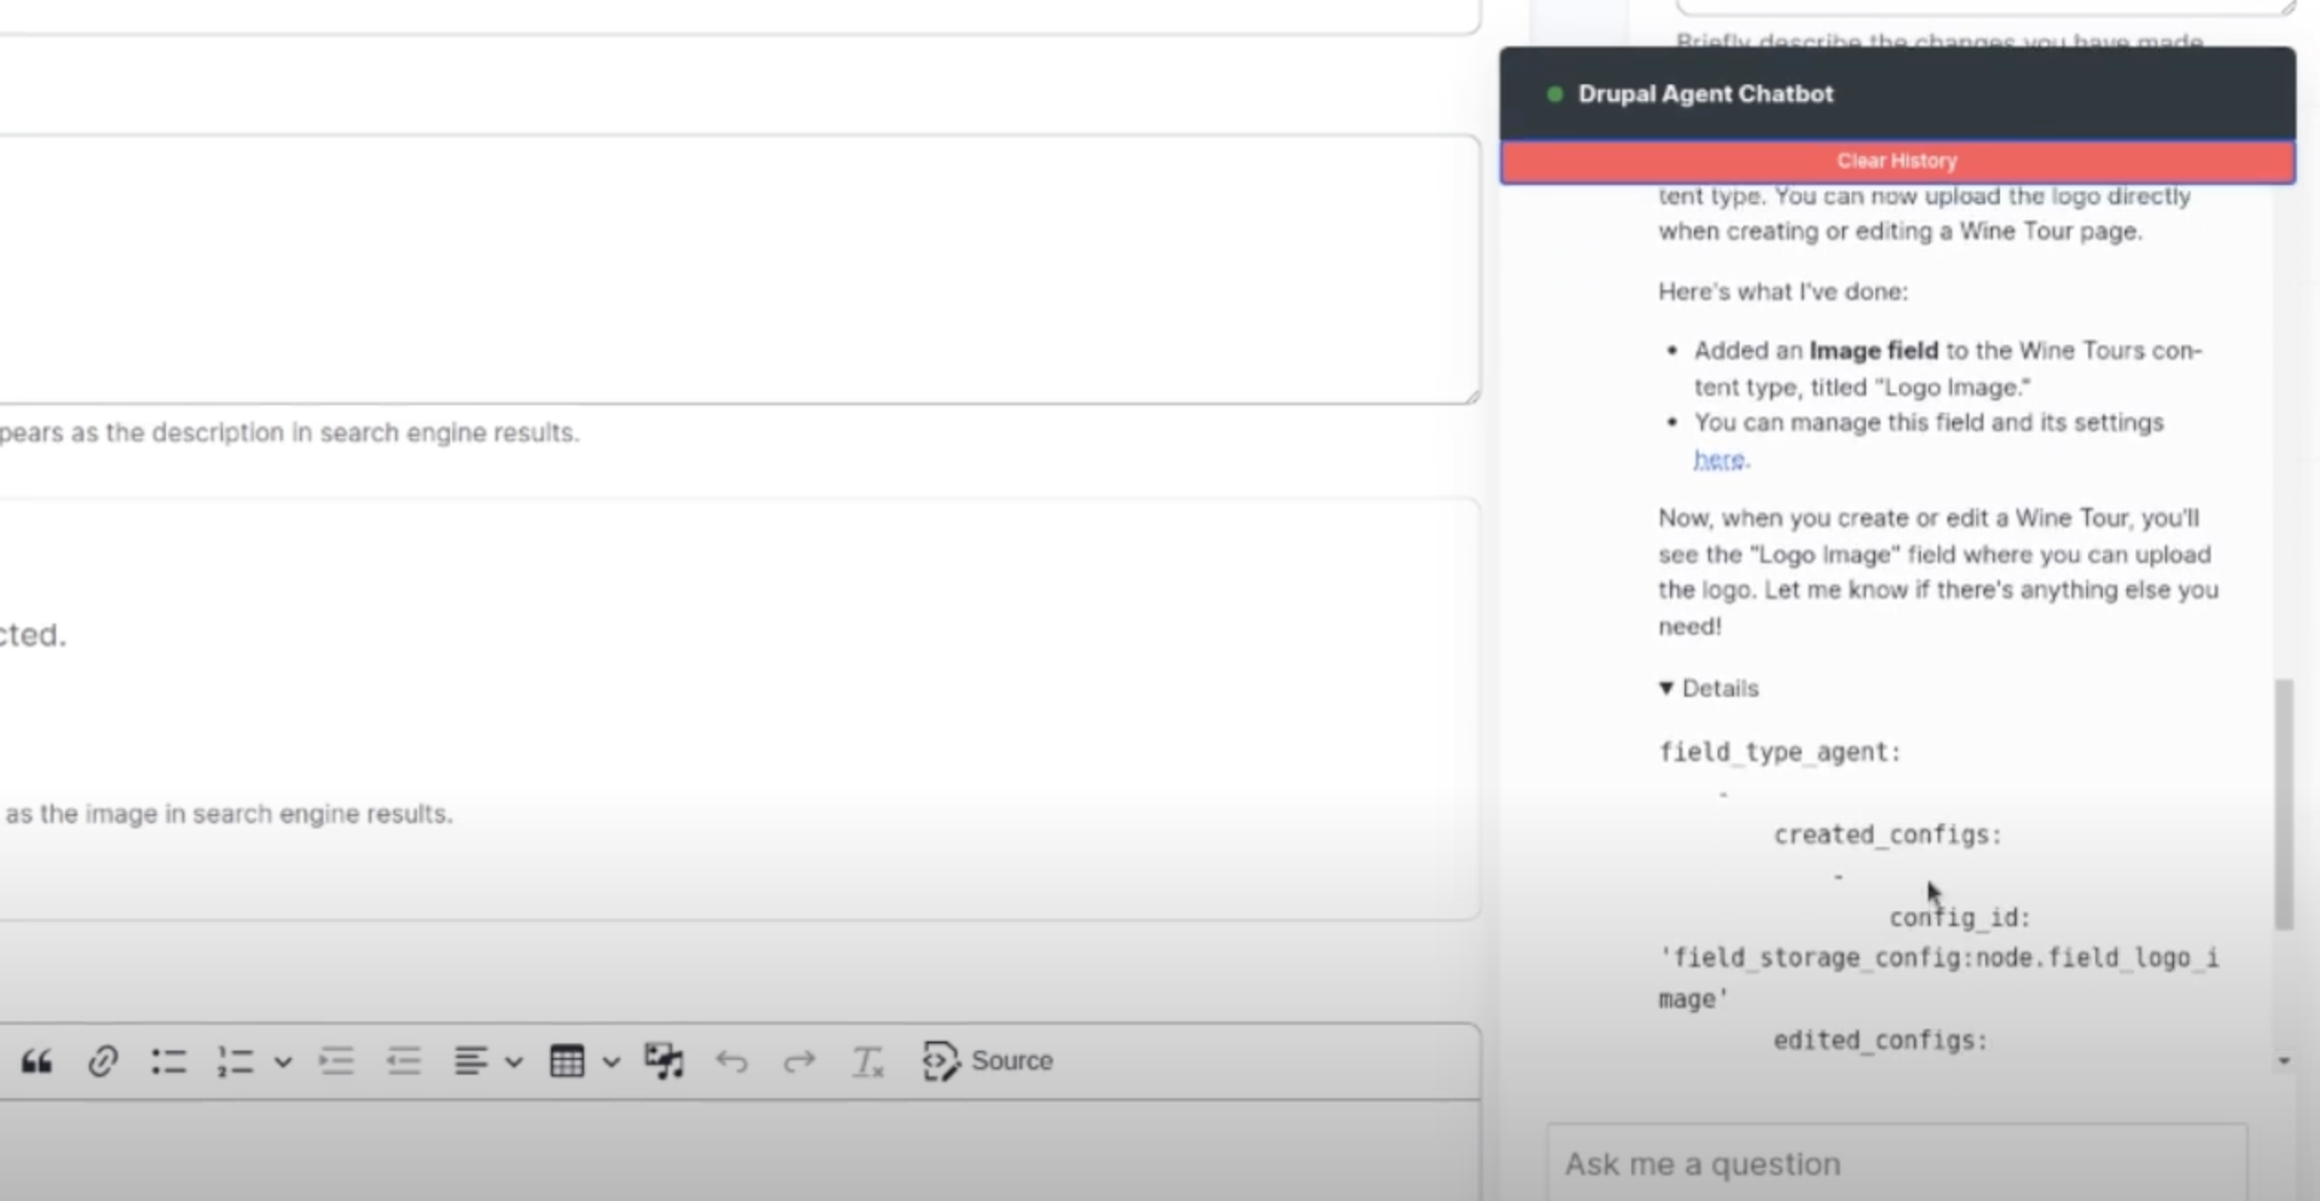This screenshot has width=2320, height=1201.
Task: Apply bulleted list formatting
Action: (169, 1061)
